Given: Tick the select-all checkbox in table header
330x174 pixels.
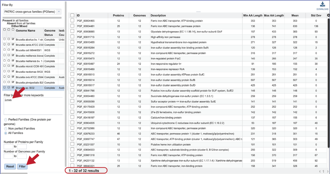Looking at the screenshot, I should coord(72,15).
